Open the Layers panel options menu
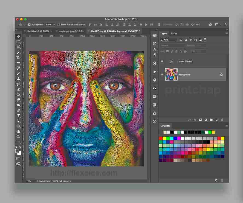This screenshot has height=203, width=243. (x=226, y=33)
